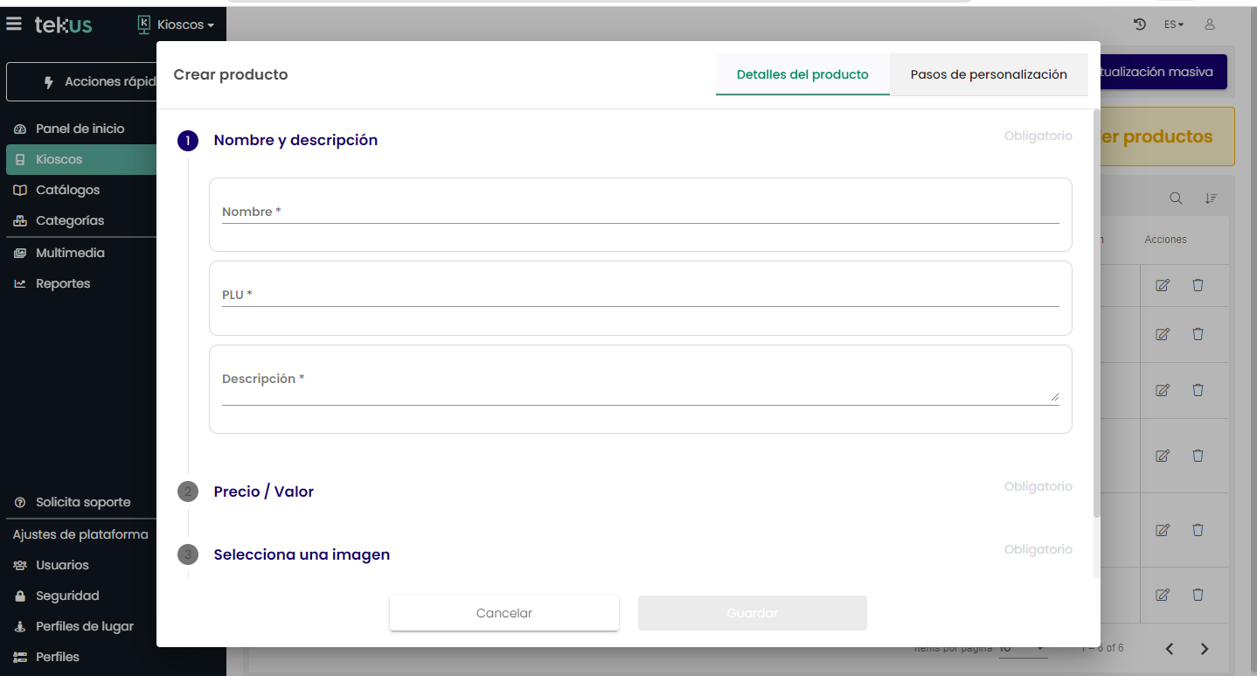Viewport: 1257px width, 676px height.
Task: Open the user profile icon
Action: pos(1210,24)
